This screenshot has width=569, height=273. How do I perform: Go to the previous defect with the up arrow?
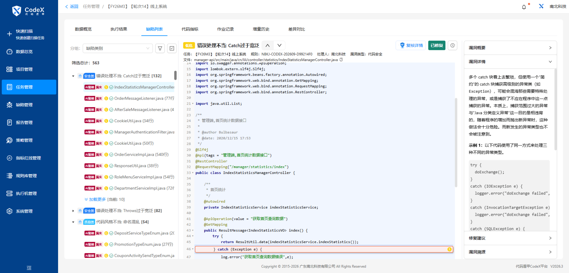(268, 45)
